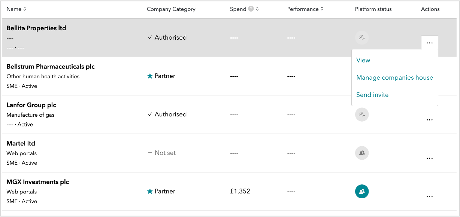Choose Manage companies house menu option

395,77
